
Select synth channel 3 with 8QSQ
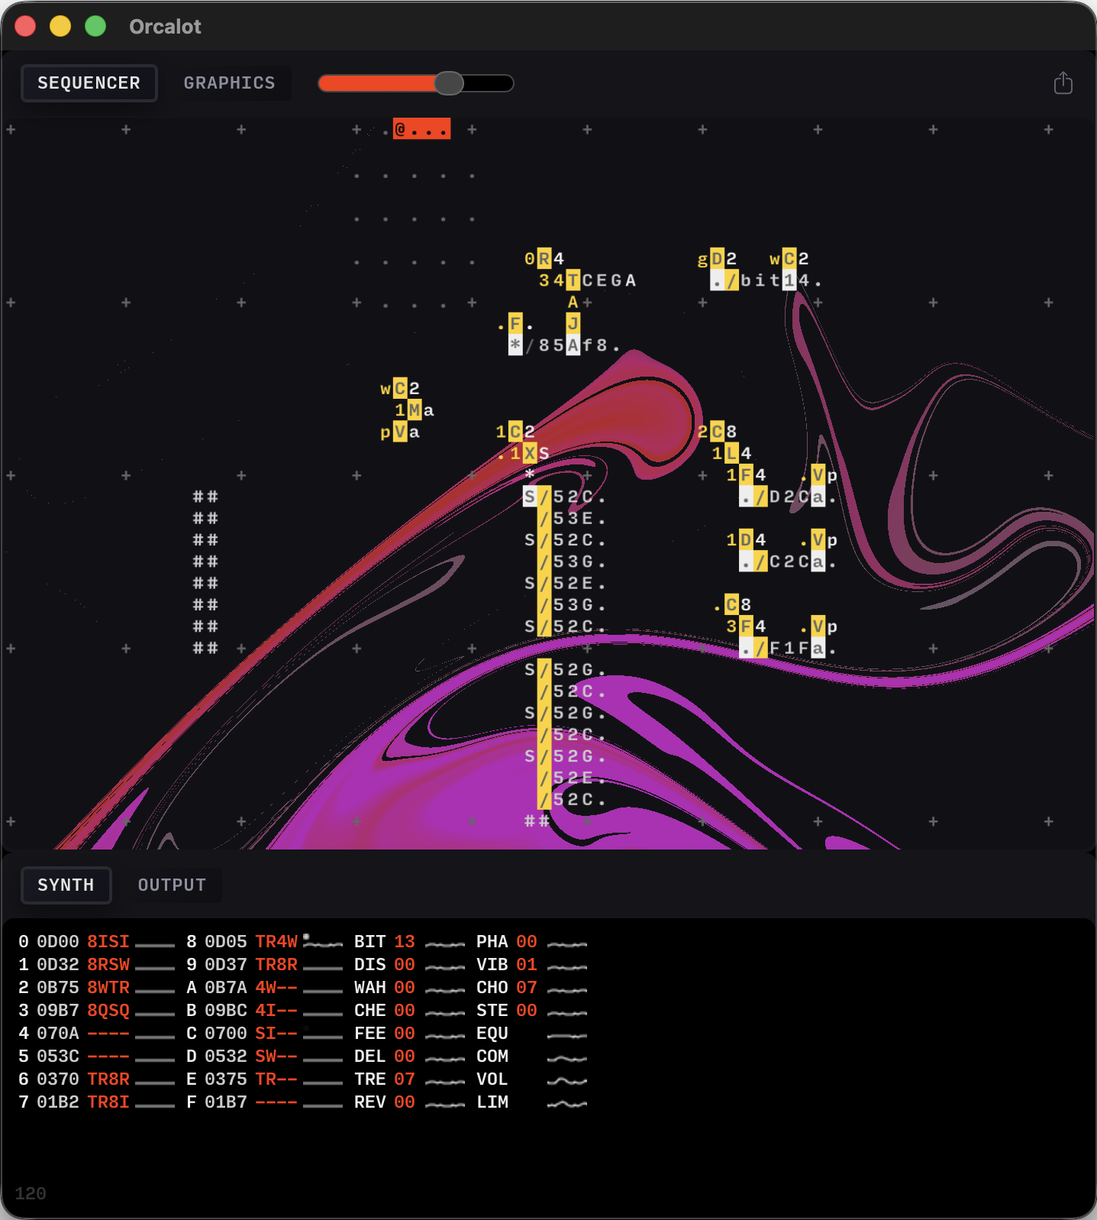tap(108, 1011)
